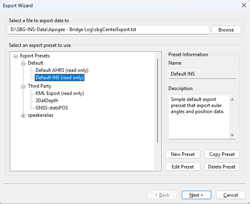Create a New Preset
This screenshot has width=250, height=204.
[x=183, y=154]
